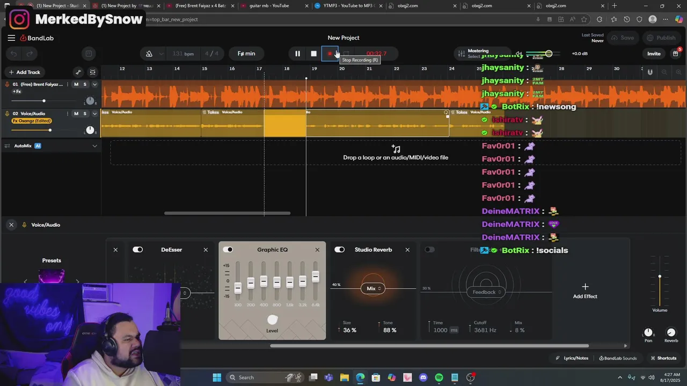687x386 pixels.
Task: Solo track 01 with the S button
Action: tap(85, 84)
